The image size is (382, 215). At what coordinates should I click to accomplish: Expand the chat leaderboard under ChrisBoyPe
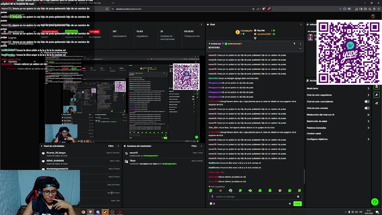[x=255, y=38]
